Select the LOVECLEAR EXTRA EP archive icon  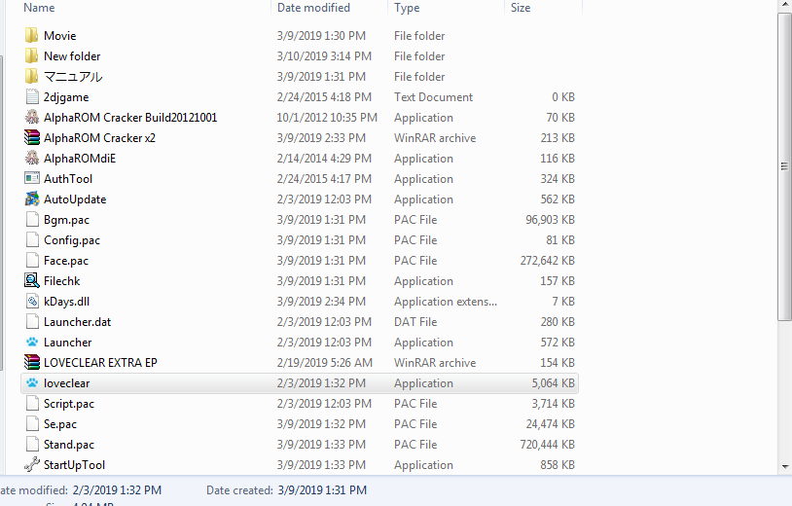[32, 363]
